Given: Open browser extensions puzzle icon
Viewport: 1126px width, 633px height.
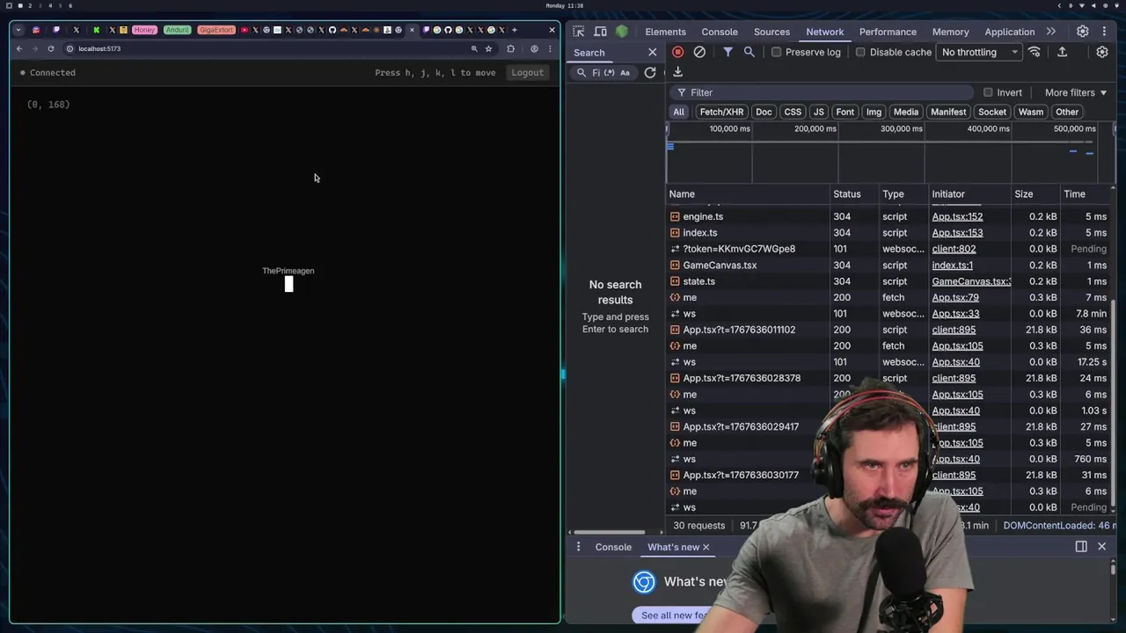Looking at the screenshot, I should point(510,48).
